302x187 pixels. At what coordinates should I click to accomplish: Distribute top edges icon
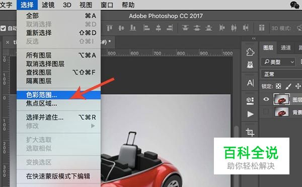pyautogui.click(x=185, y=28)
